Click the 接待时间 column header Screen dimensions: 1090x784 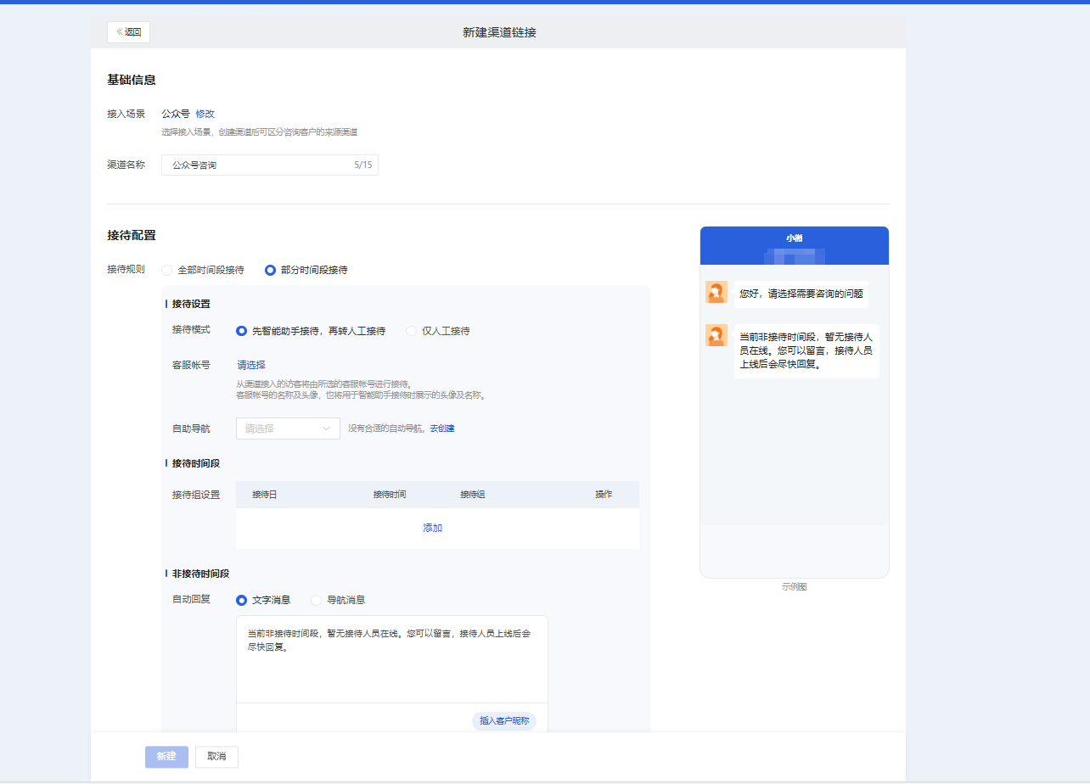coord(390,495)
